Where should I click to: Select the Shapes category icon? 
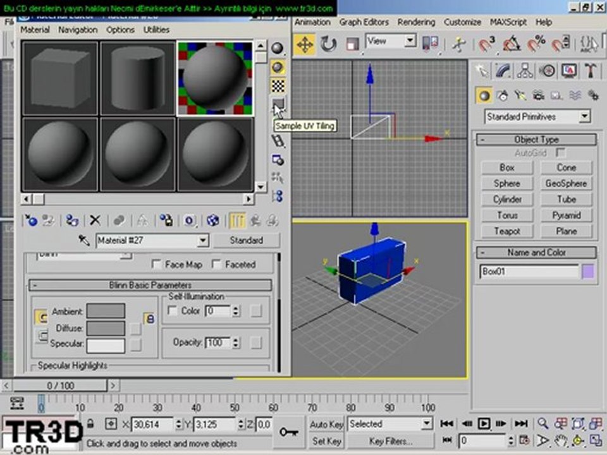coord(502,95)
